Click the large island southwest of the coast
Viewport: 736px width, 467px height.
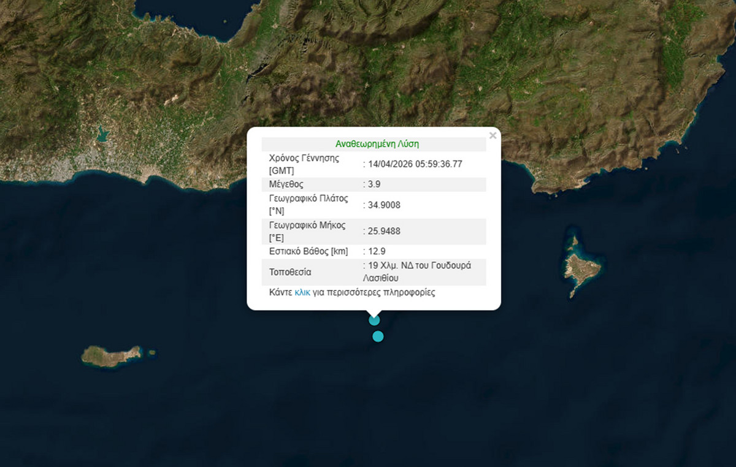[110, 355]
